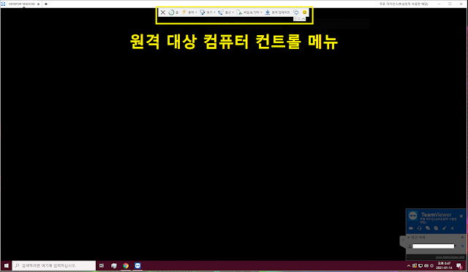Click the double-chevron collapse icon in panel
Screen dimensions: 468x272
tap(453, 228)
